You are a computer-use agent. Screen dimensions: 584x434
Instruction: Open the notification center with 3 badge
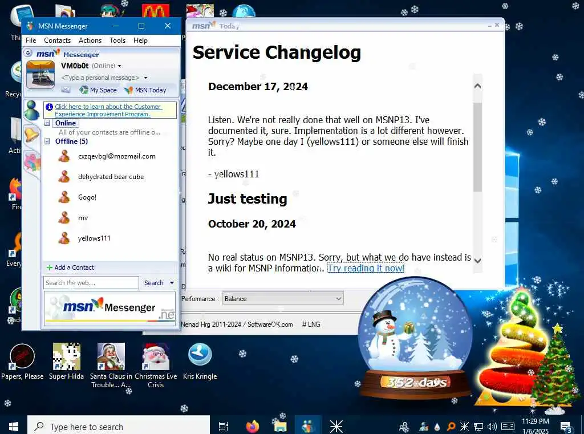(566, 427)
